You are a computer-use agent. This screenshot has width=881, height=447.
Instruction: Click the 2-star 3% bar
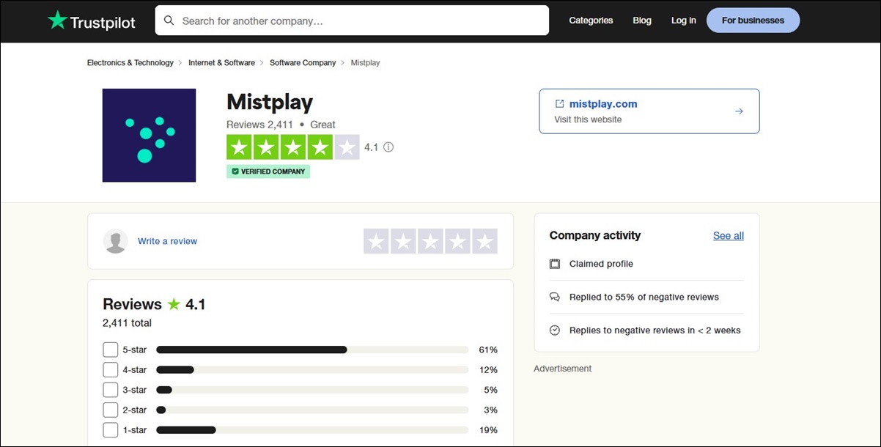[x=312, y=410]
